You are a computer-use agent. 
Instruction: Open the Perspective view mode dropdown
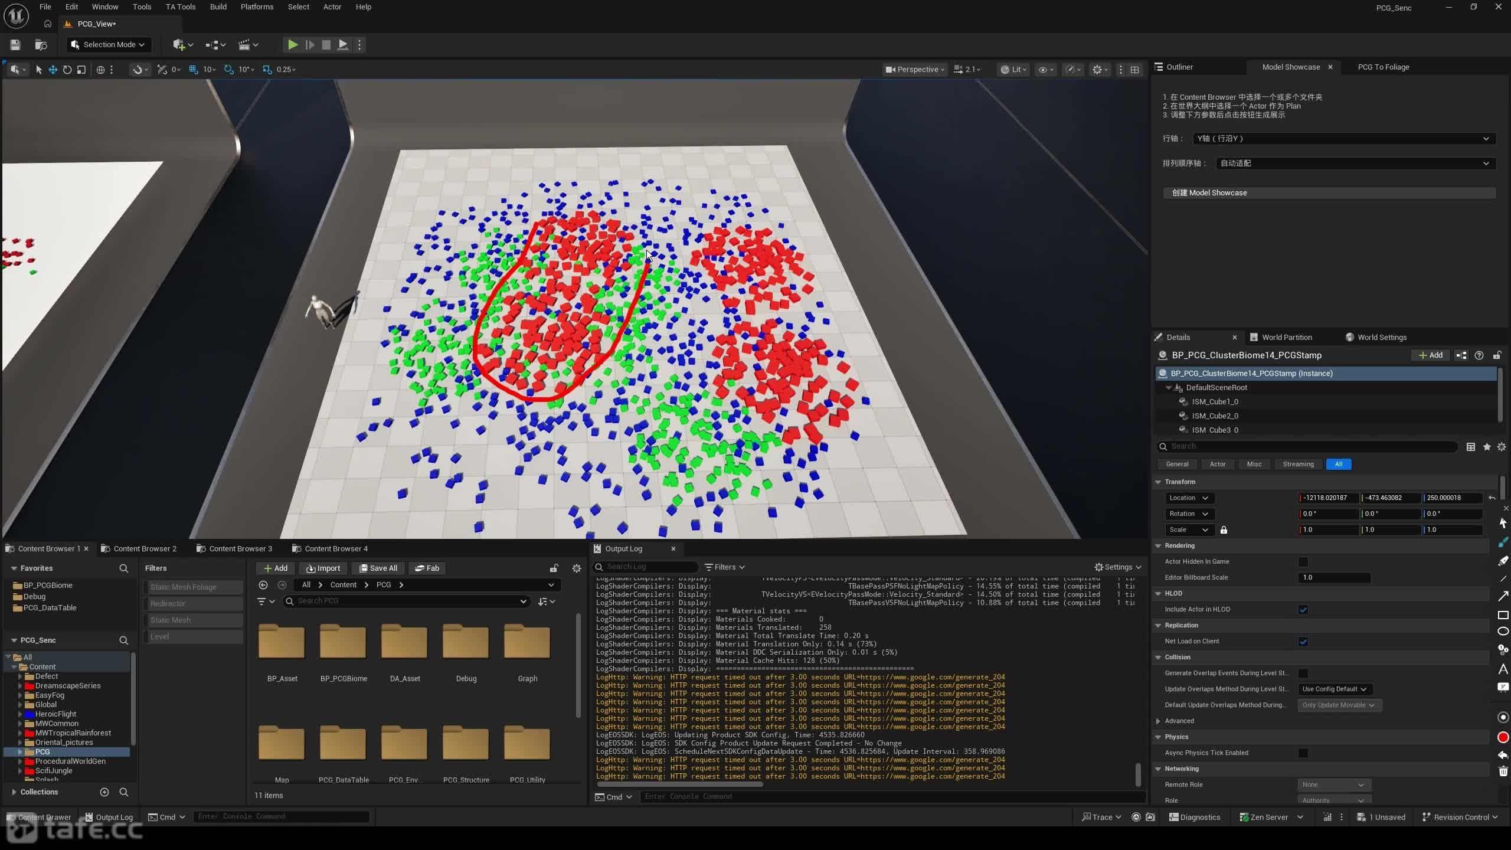[915, 70]
